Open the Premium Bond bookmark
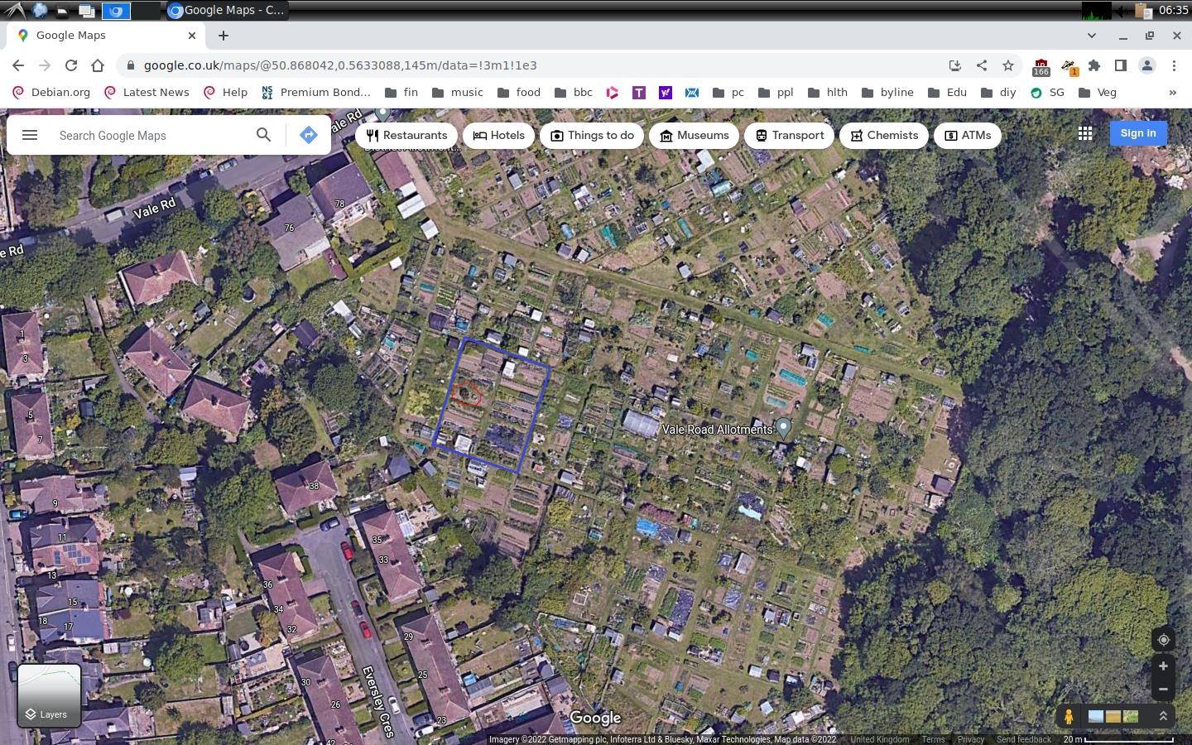Viewport: 1192px width, 745px height. [x=315, y=92]
